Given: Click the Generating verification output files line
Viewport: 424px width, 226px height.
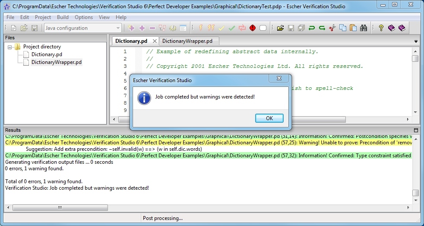Looking at the screenshot, I should (59, 162).
